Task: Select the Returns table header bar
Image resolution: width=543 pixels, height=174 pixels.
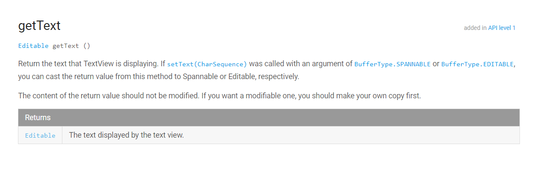Action: 269,118
